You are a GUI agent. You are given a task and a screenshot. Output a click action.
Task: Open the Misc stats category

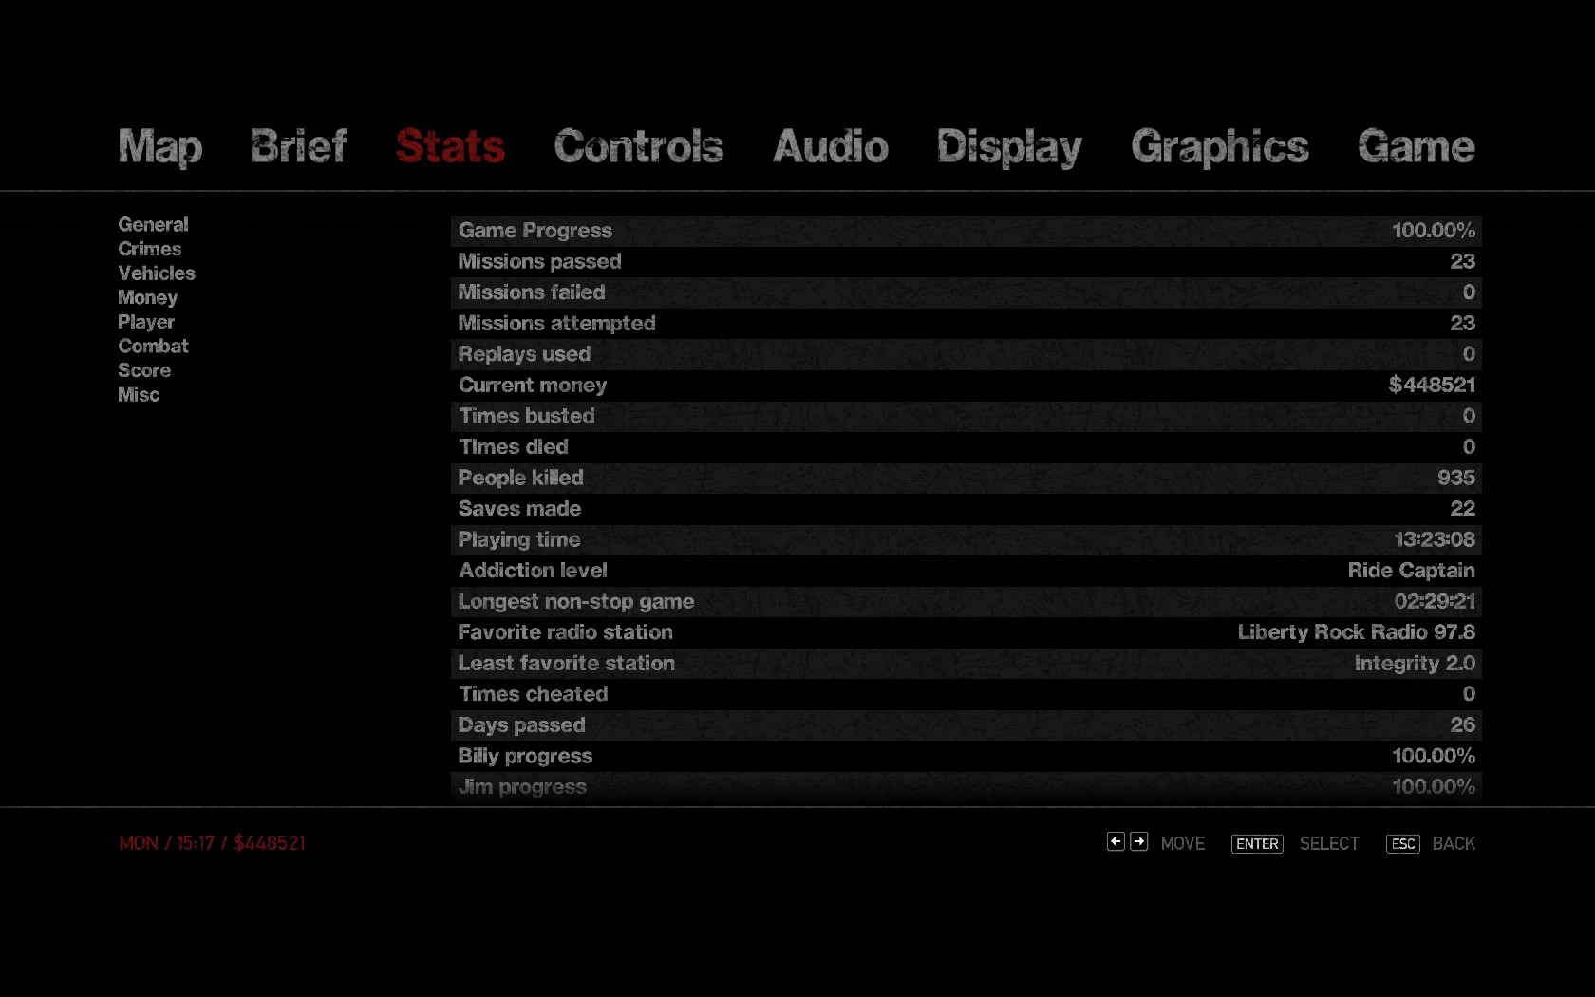click(x=139, y=395)
